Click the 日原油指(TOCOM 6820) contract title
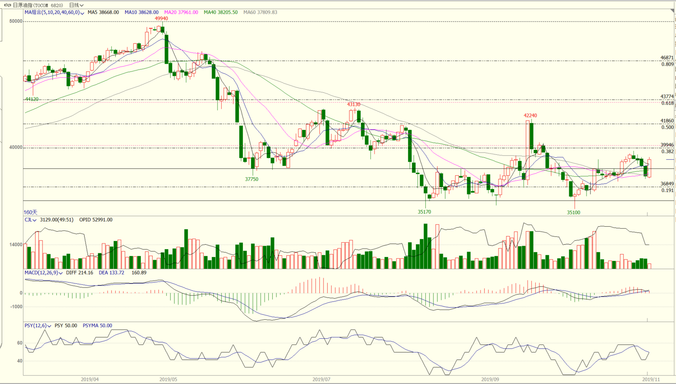The image size is (676, 384). [x=38, y=5]
